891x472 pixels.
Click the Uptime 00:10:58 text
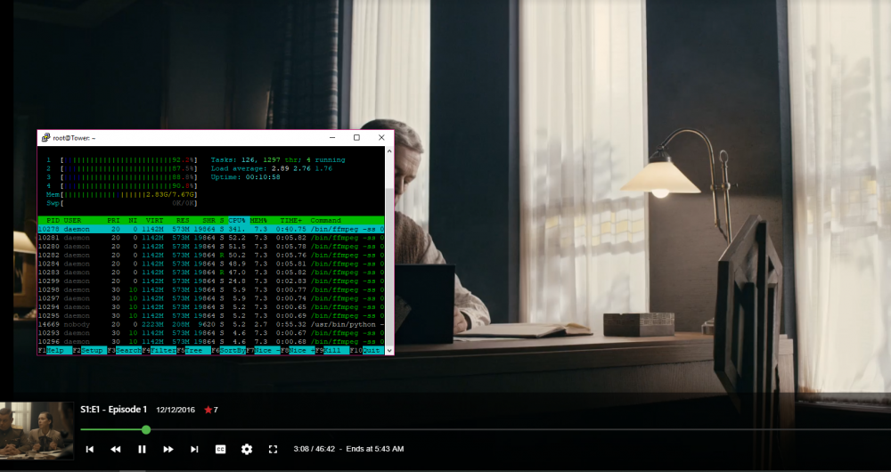click(246, 177)
